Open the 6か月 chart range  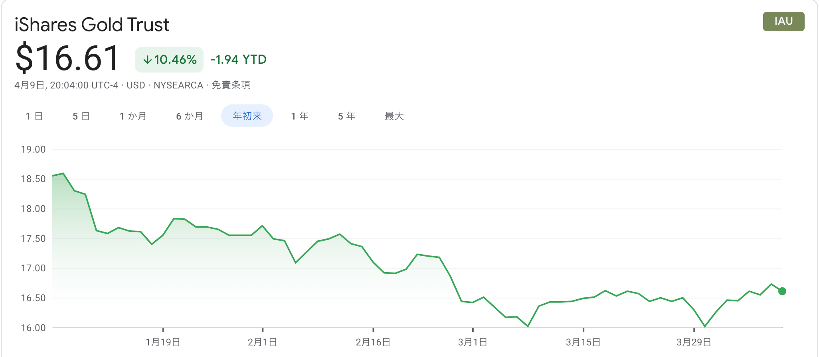coord(190,116)
